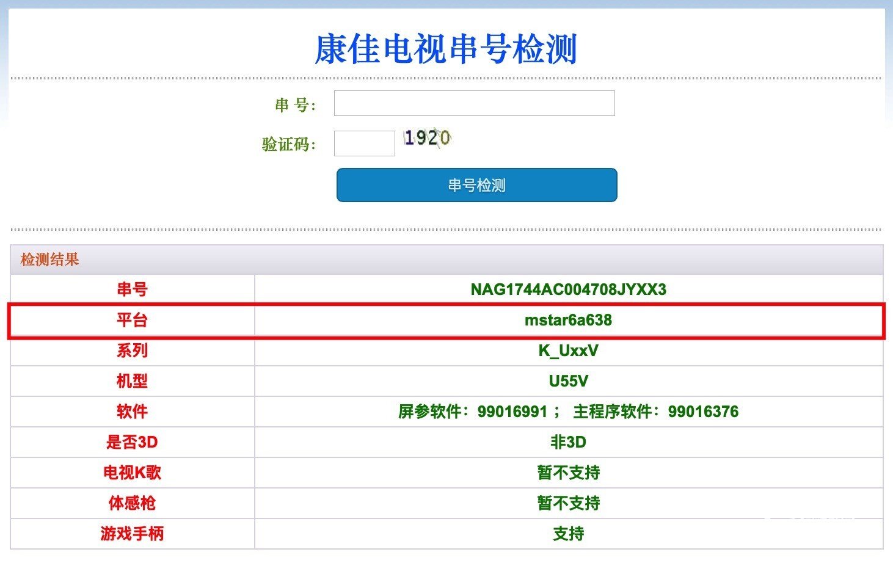
Task: Click the 系列 row label
Action: (x=133, y=351)
